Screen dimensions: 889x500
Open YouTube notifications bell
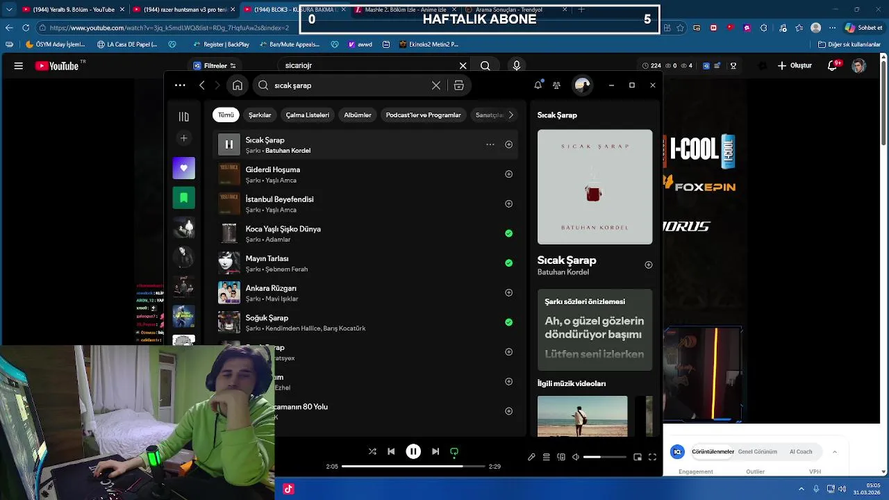click(833, 66)
